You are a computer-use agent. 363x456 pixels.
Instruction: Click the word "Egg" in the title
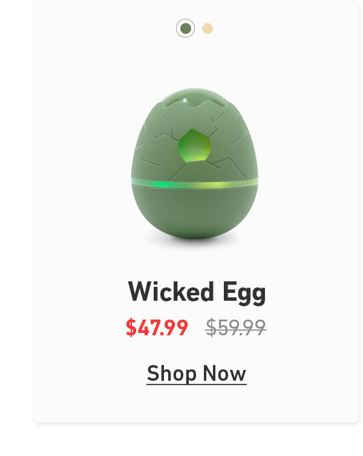(244, 293)
